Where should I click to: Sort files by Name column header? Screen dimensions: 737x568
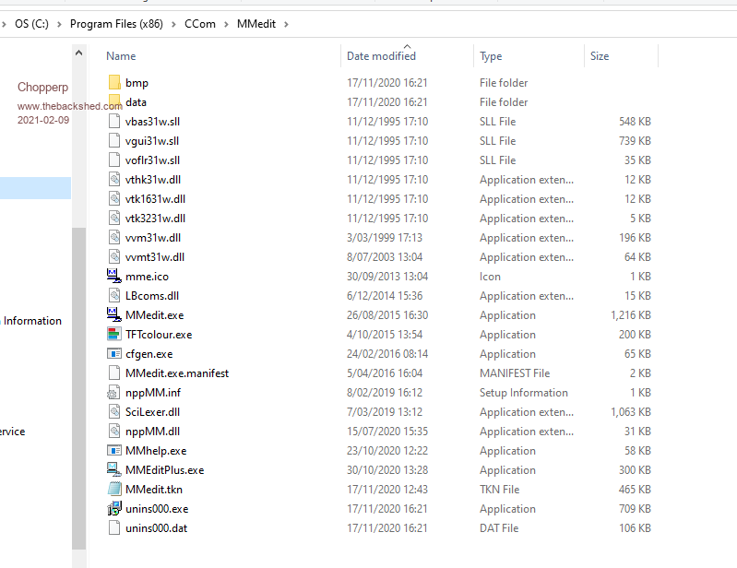[x=121, y=56]
